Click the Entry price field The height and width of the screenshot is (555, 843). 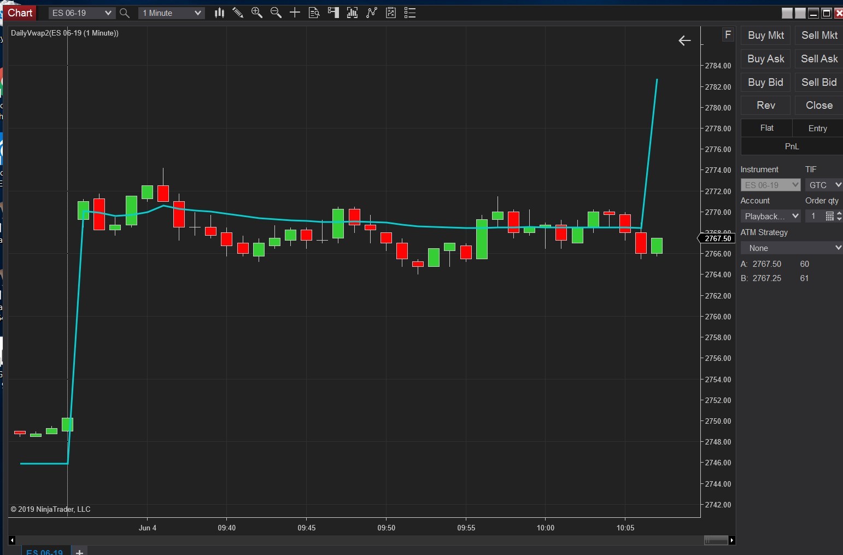tap(818, 128)
